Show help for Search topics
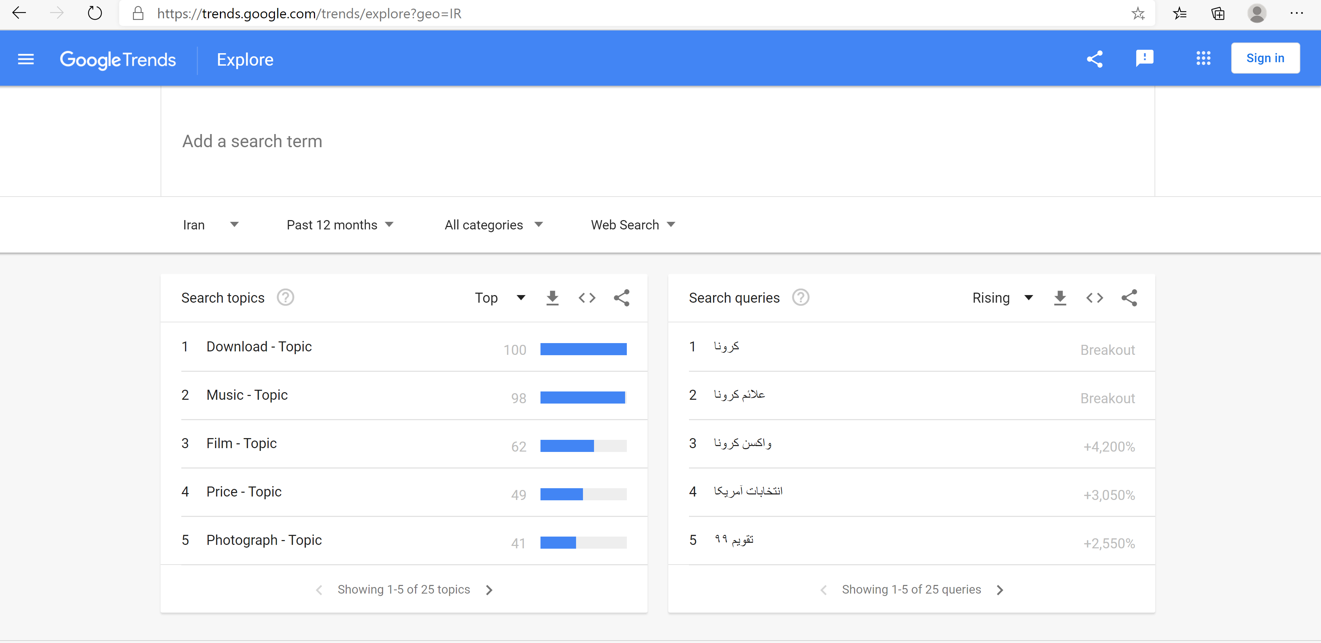The image size is (1321, 643). pyautogui.click(x=286, y=297)
